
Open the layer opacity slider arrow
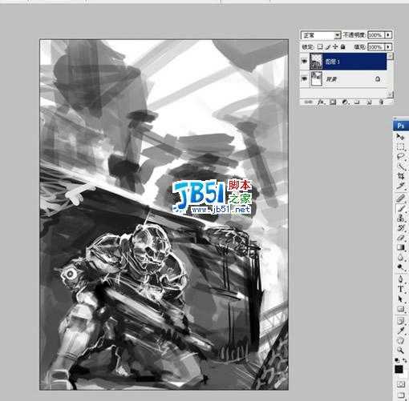pyautogui.click(x=389, y=35)
